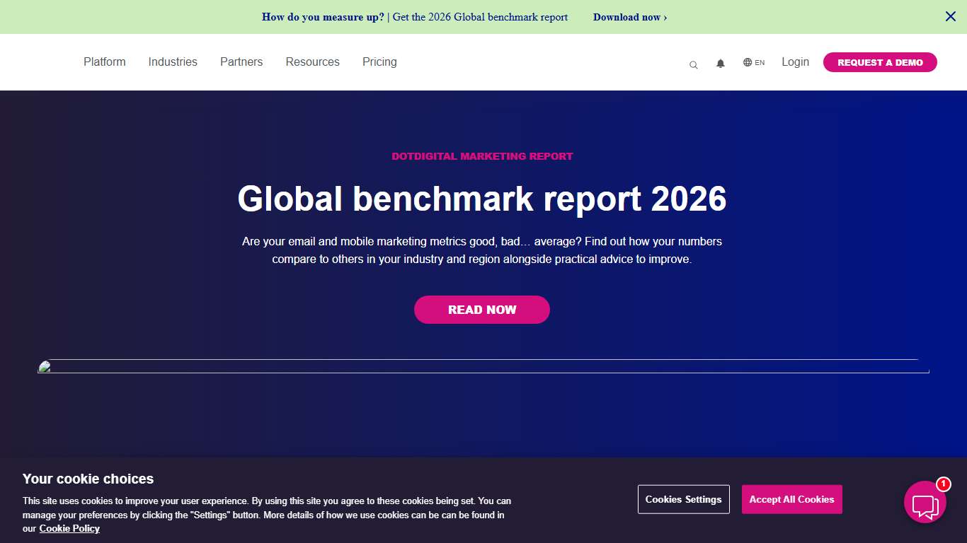This screenshot has width=967, height=543.
Task: Click the READ NOW button
Action: click(482, 310)
